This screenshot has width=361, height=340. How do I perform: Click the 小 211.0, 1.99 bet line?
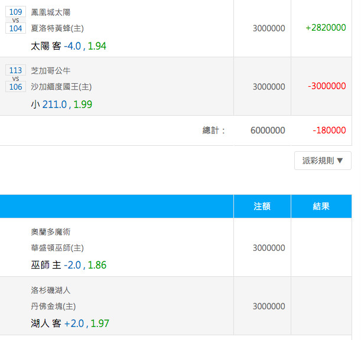point(61,104)
